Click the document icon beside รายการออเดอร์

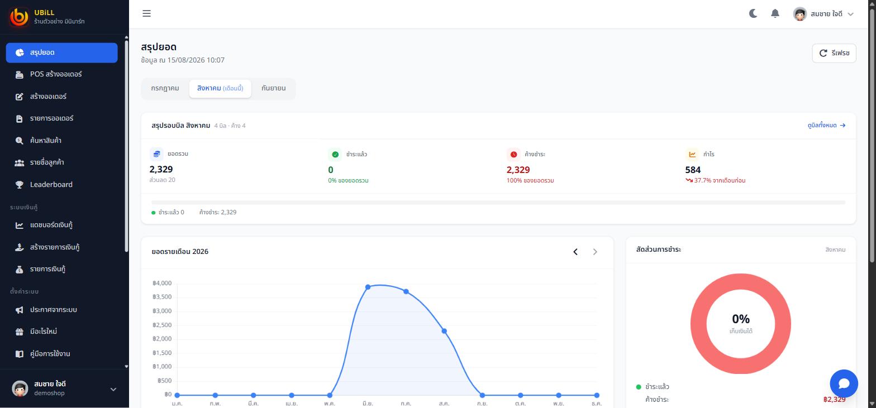20,118
